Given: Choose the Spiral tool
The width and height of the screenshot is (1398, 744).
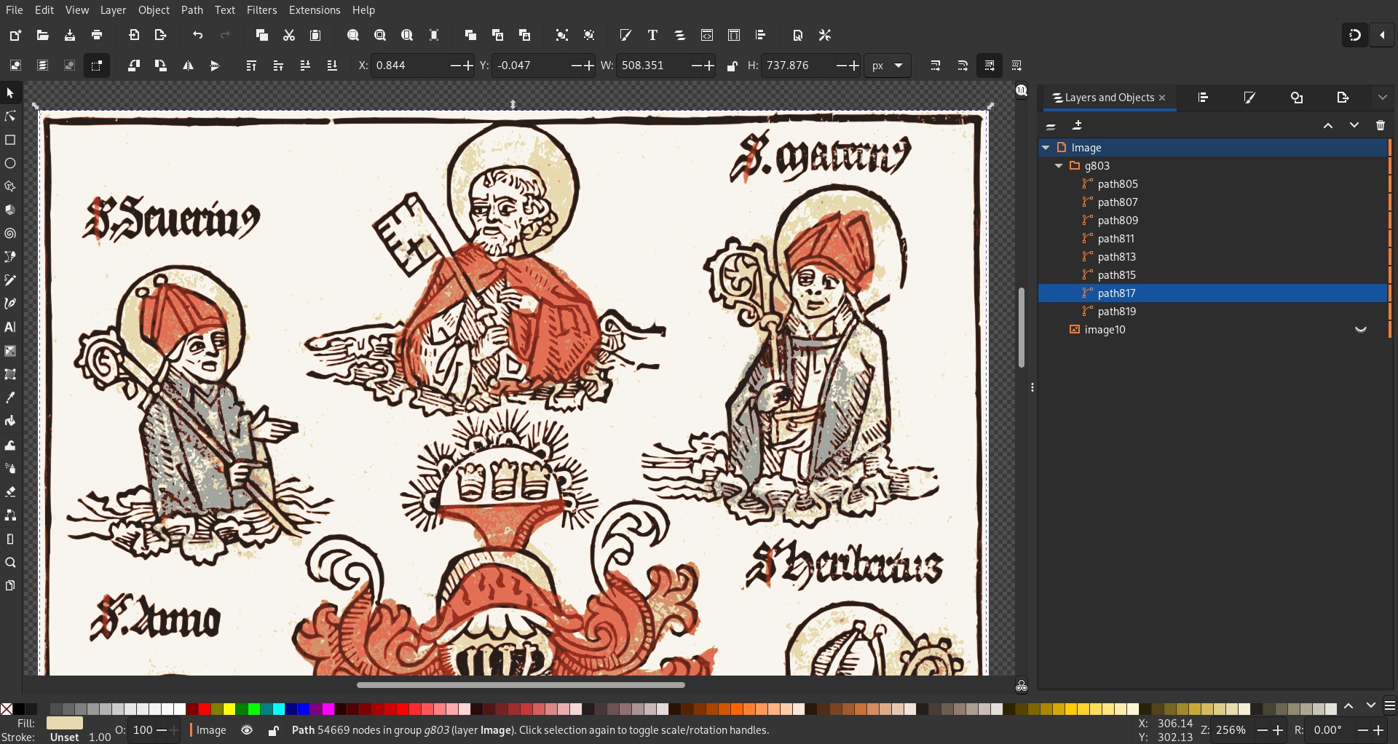Looking at the screenshot, I should 10,234.
